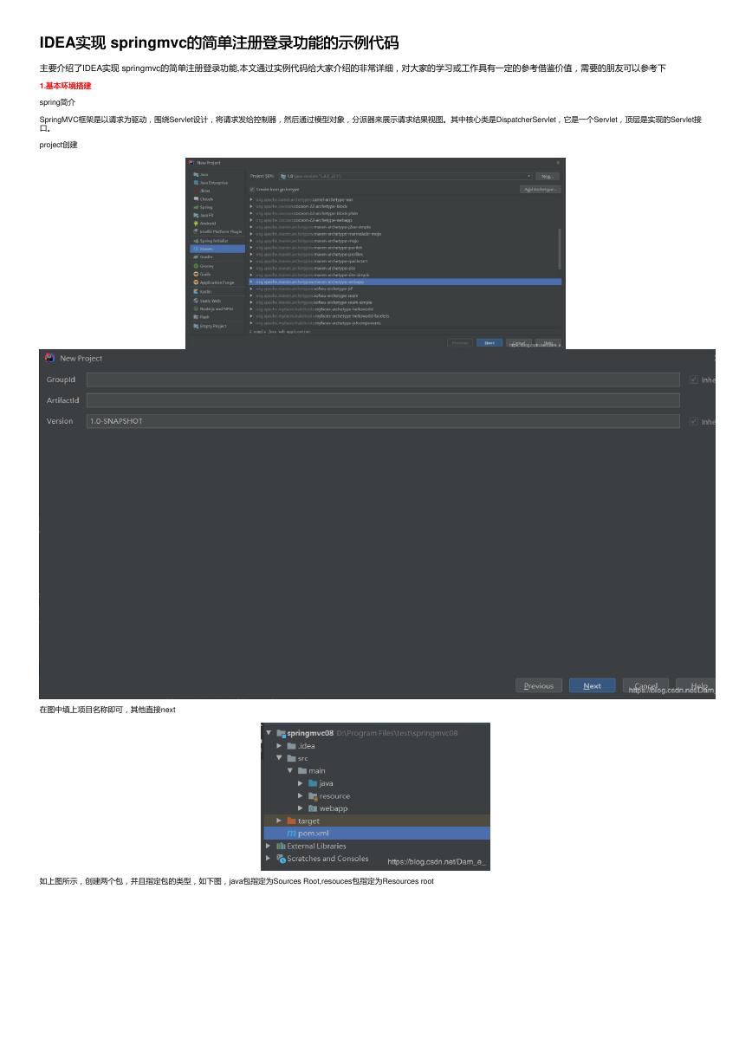
Task: Click the springmvc08 module folder icon
Action: point(281,733)
